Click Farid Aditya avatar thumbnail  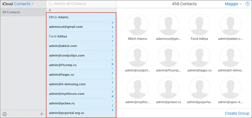coord(199,25)
